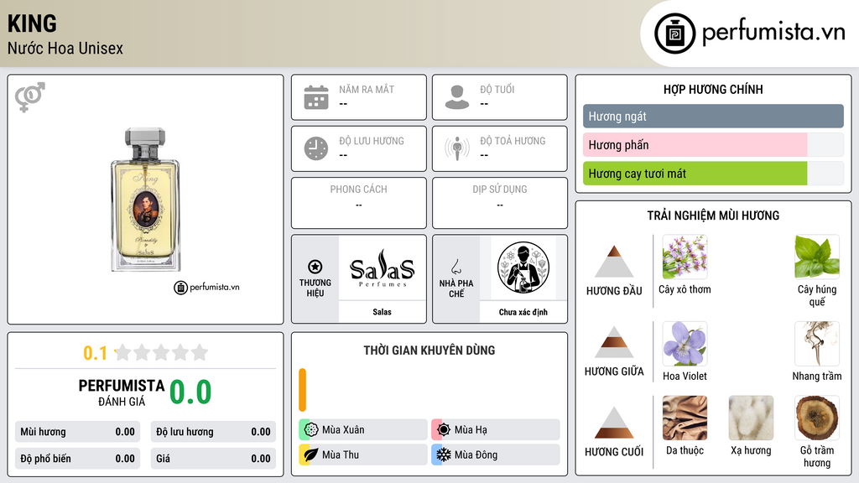Click the Hương ngát accord bar

(713, 116)
